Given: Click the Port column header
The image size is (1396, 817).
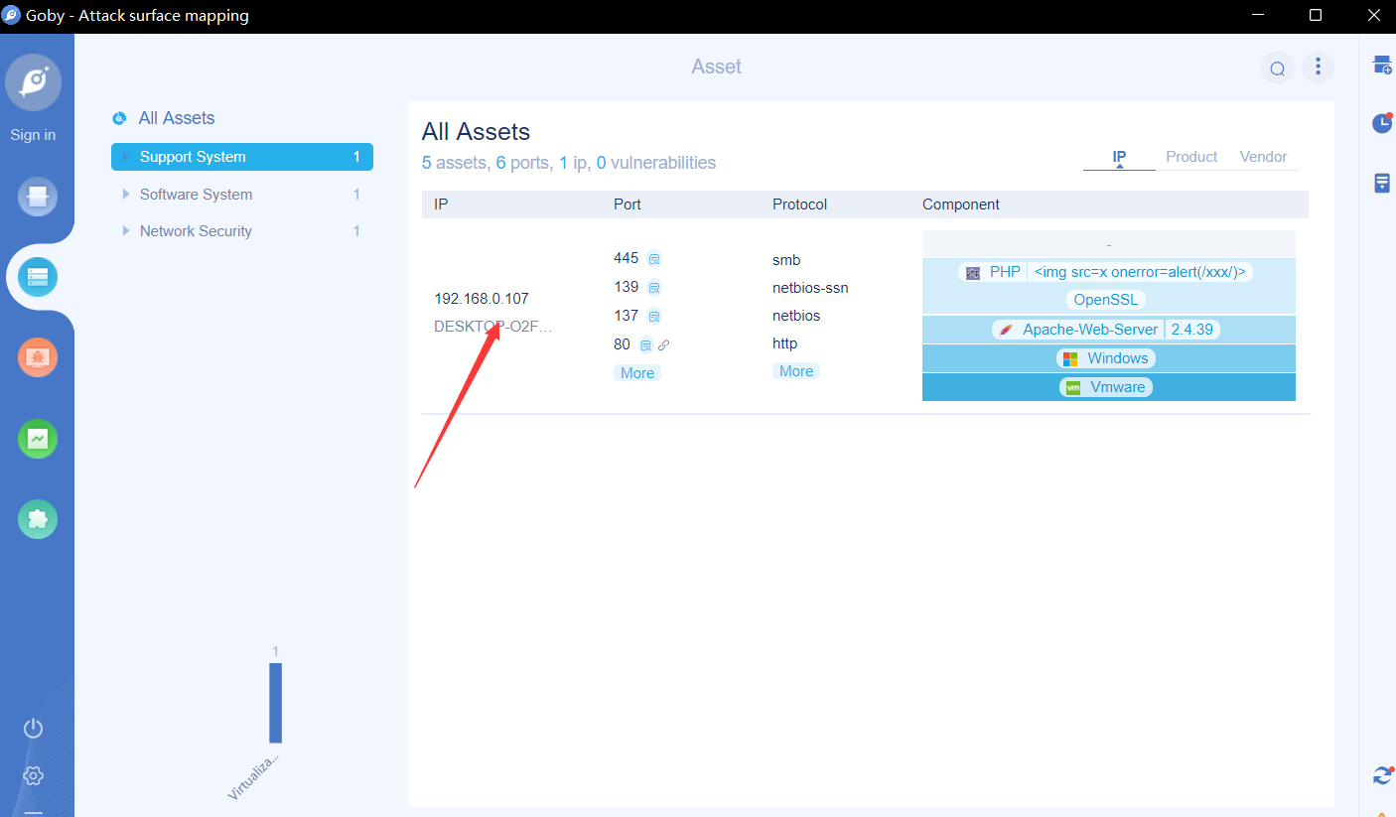Looking at the screenshot, I should [x=628, y=204].
